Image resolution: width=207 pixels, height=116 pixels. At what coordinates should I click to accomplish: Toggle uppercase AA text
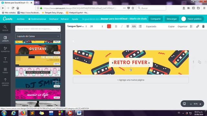134,26
